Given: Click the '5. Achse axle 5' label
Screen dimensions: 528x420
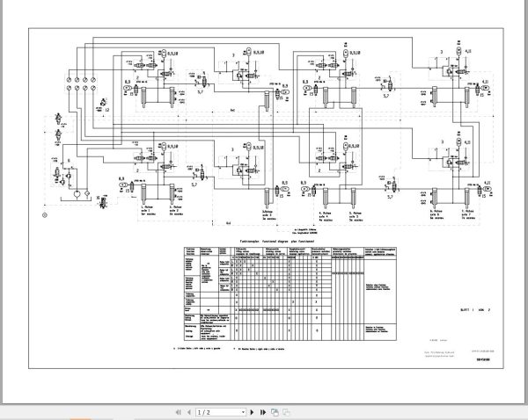Looking at the screenshot, I should (355, 216).
